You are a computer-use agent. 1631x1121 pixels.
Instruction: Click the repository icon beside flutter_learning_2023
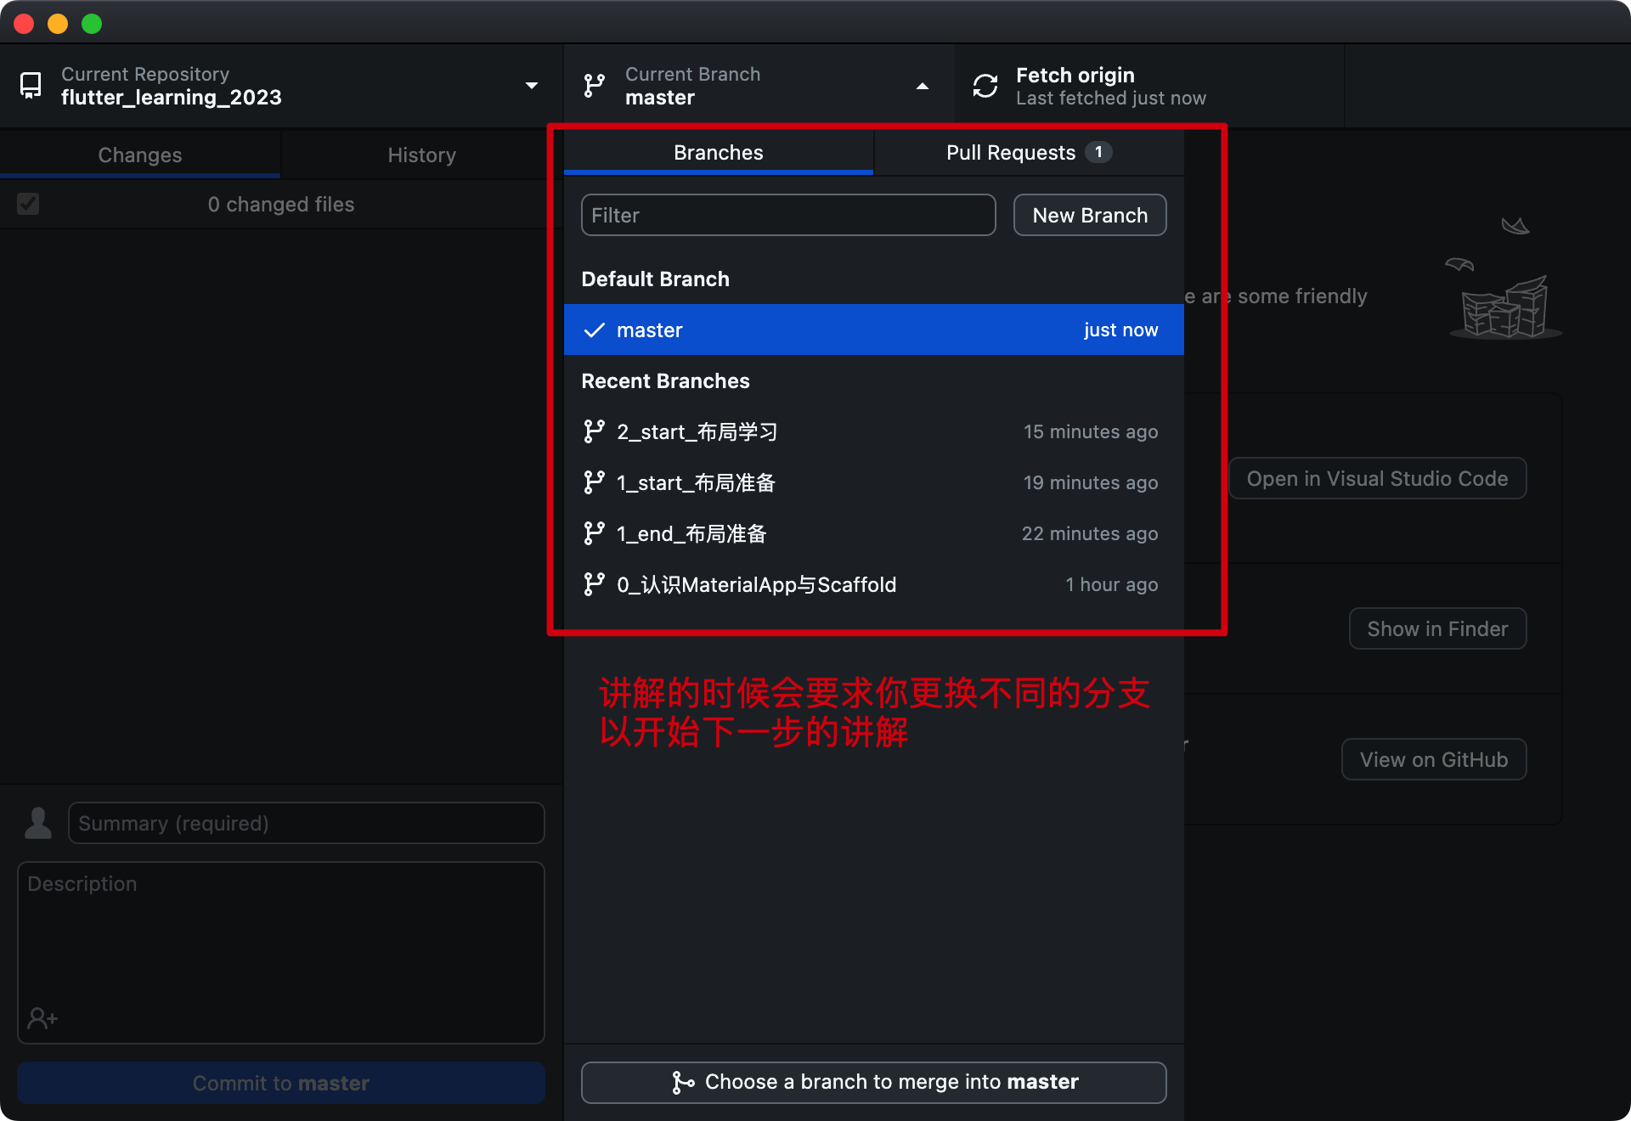(31, 86)
